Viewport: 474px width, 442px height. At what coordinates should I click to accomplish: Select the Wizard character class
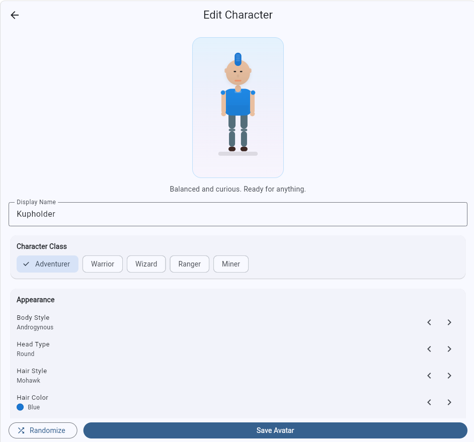146,264
